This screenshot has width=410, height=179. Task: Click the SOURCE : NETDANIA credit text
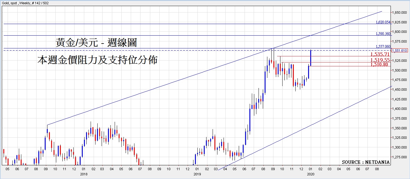[x=366, y=162]
